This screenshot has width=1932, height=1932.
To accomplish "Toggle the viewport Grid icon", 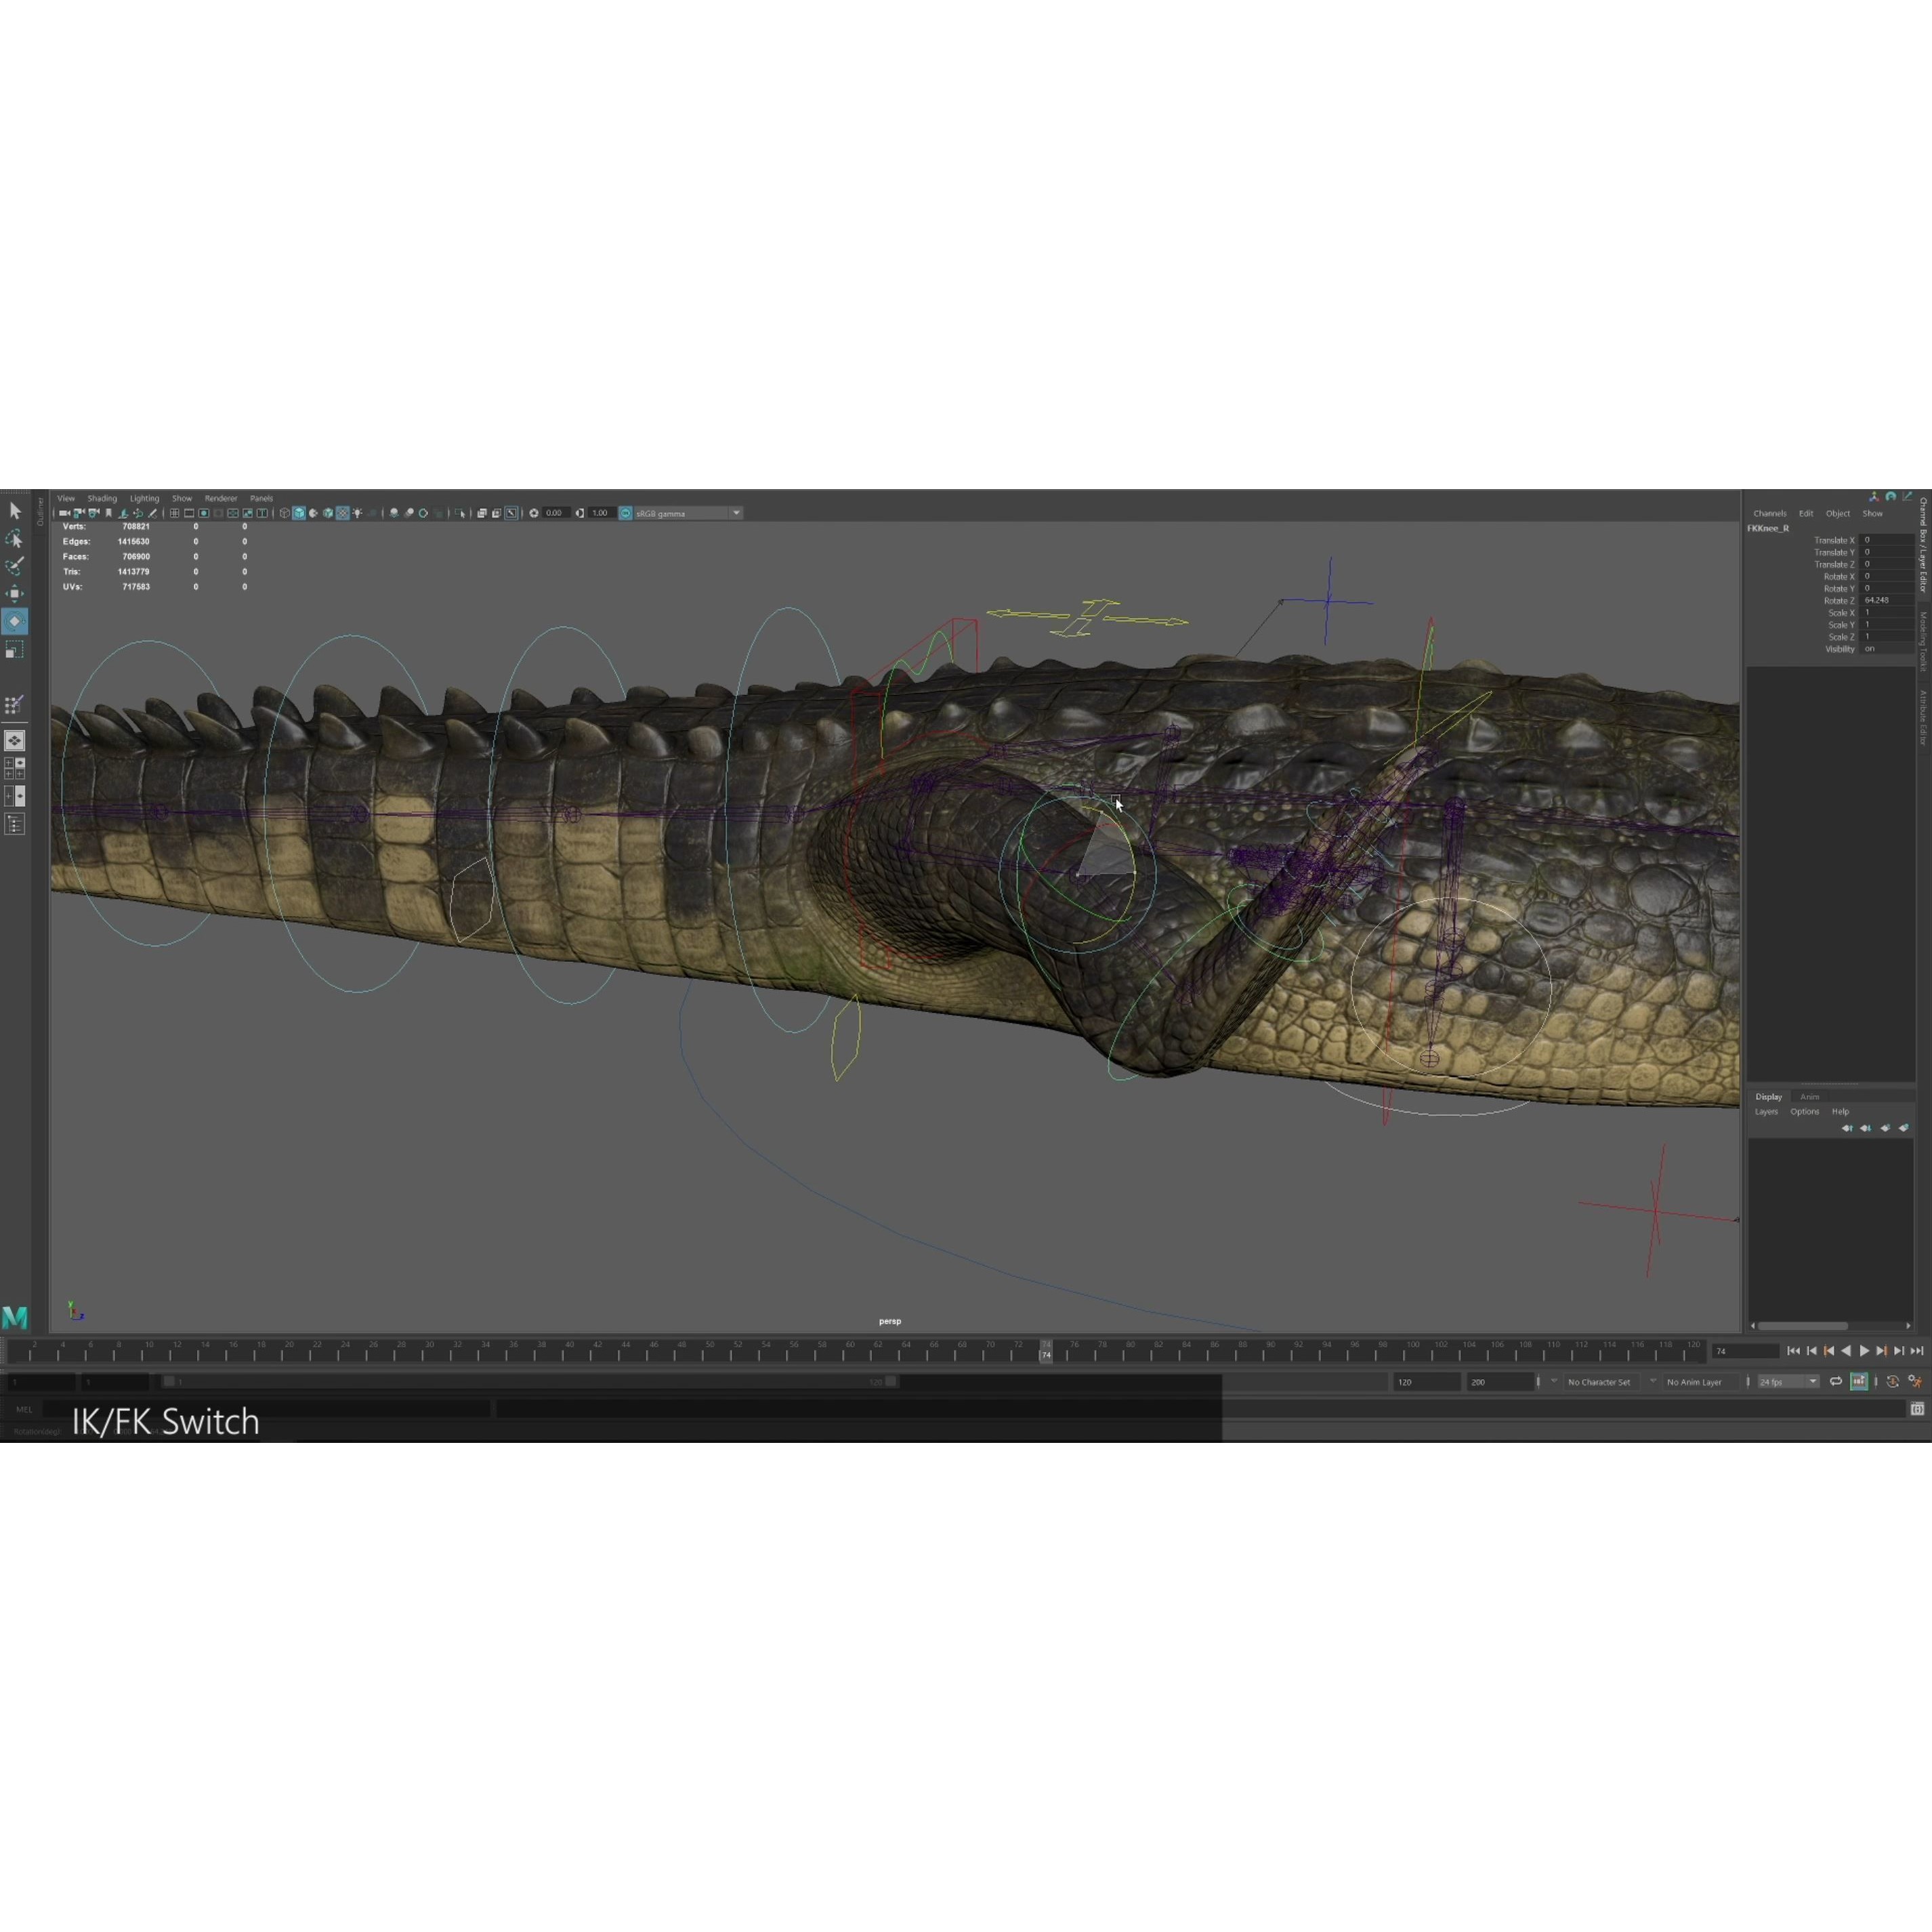I will click(175, 513).
